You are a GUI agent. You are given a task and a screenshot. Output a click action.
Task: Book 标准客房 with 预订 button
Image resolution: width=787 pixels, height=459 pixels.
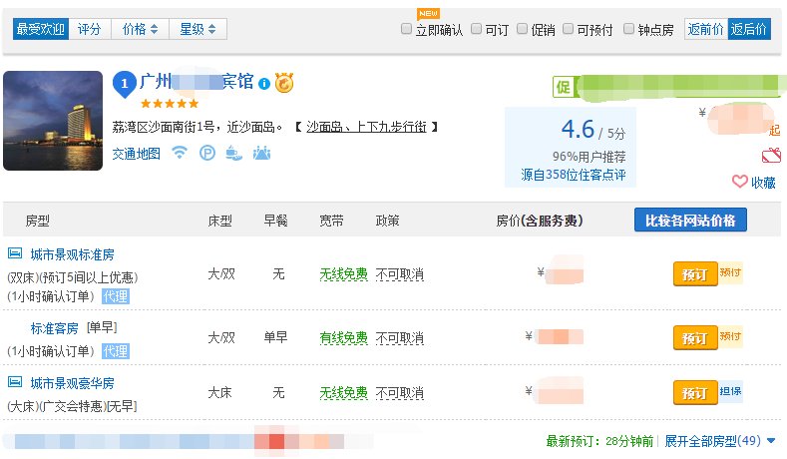click(x=695, y=338)
